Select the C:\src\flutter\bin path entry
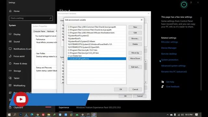The image size is (208, 117). [x=97, y=56]
